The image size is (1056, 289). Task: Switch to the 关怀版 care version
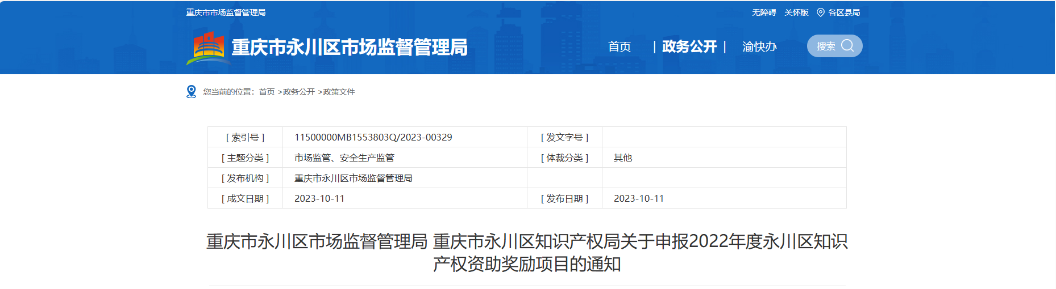tap(796, 12)
